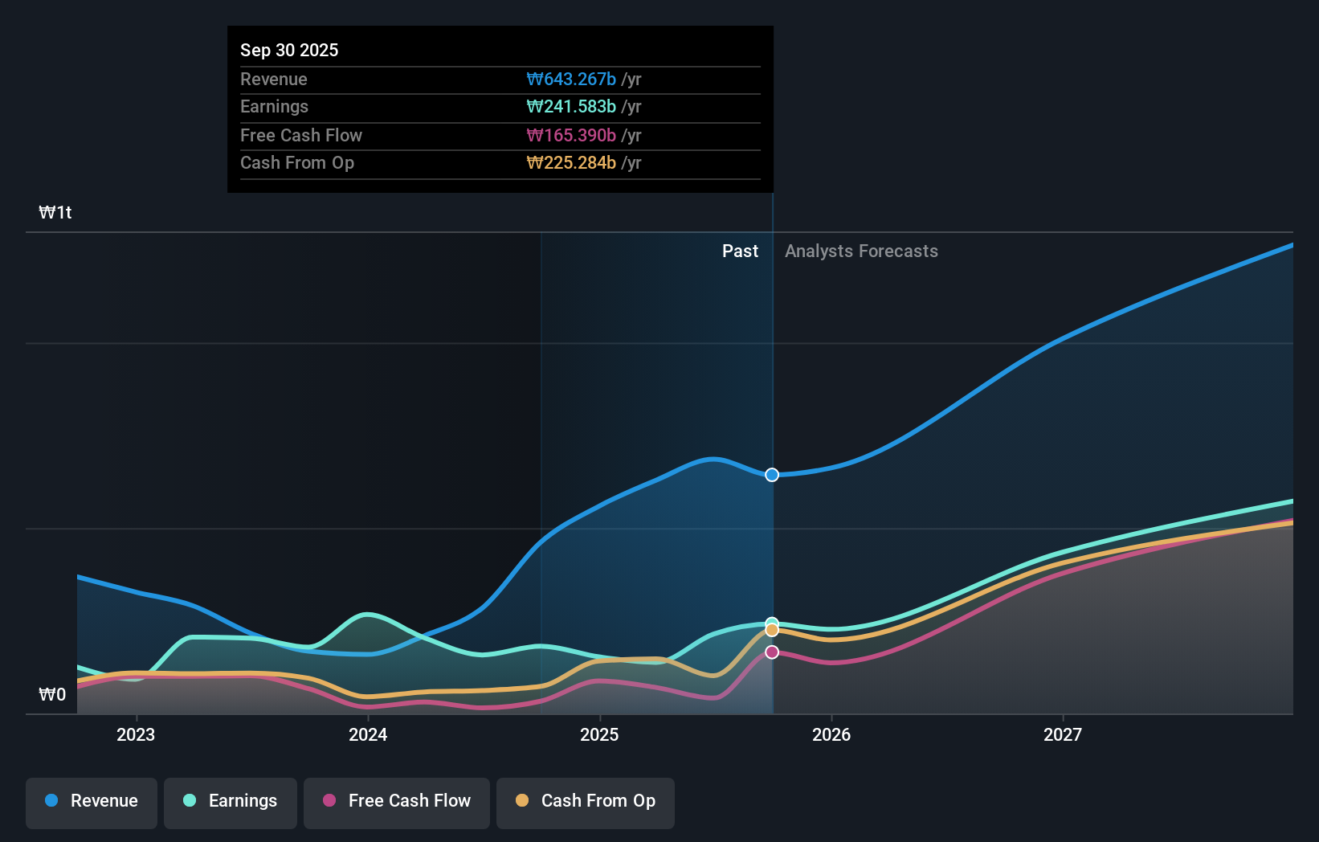This screenshot has width=1319, height=842.
Task: Toggle the Revenue series visibility
Action: 91,803
